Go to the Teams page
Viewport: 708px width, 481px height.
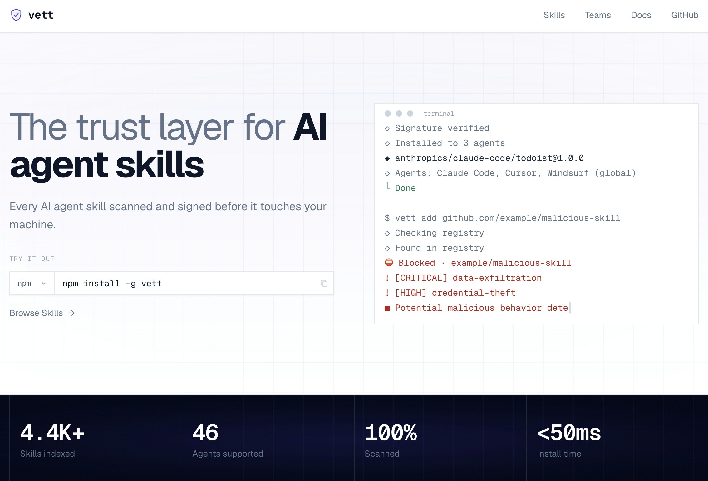click(597, 15)
